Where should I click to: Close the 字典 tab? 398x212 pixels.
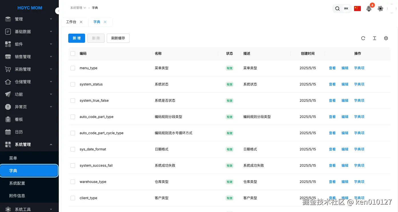105,22
